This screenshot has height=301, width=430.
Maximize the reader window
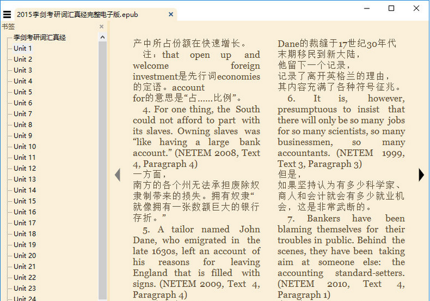(392, 9)
